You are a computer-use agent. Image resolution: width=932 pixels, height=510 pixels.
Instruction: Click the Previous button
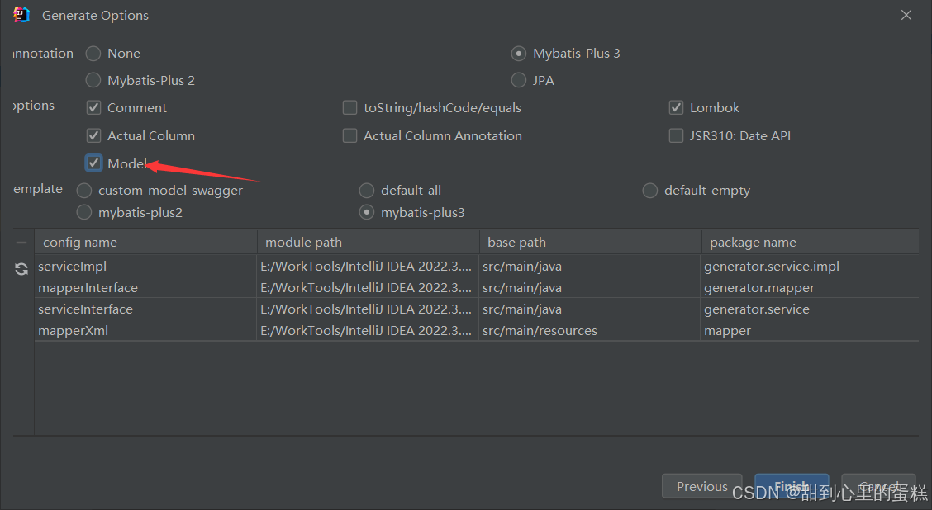tap(702, 486)
